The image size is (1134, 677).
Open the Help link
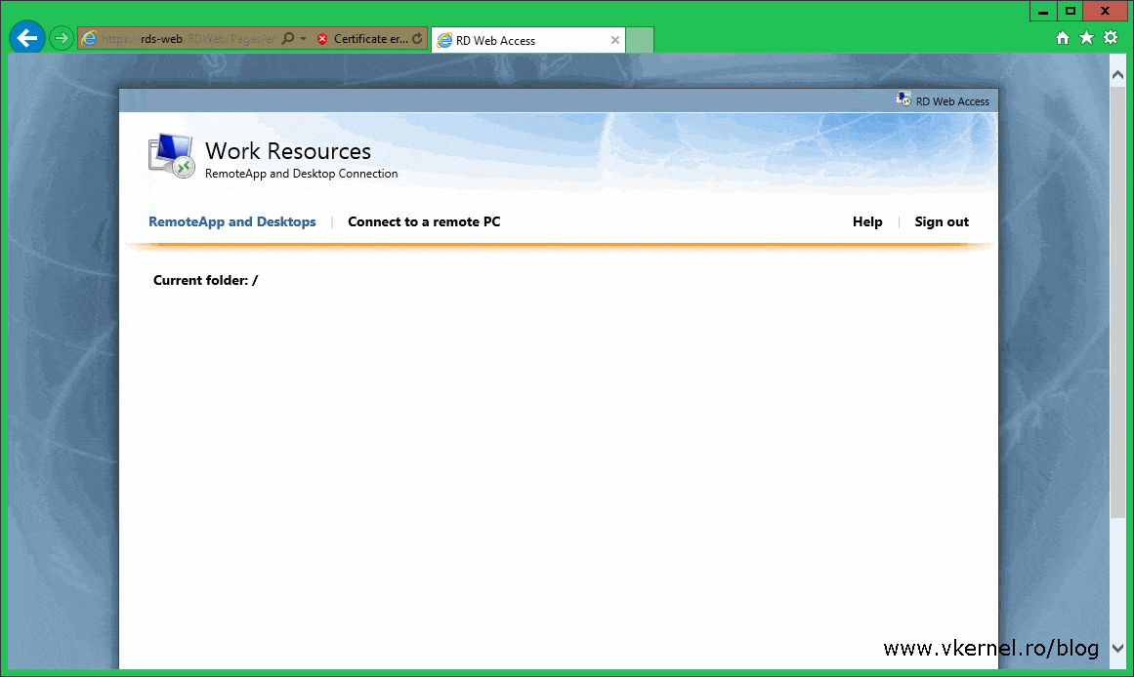pyautogui.click(x=867, y=221)
